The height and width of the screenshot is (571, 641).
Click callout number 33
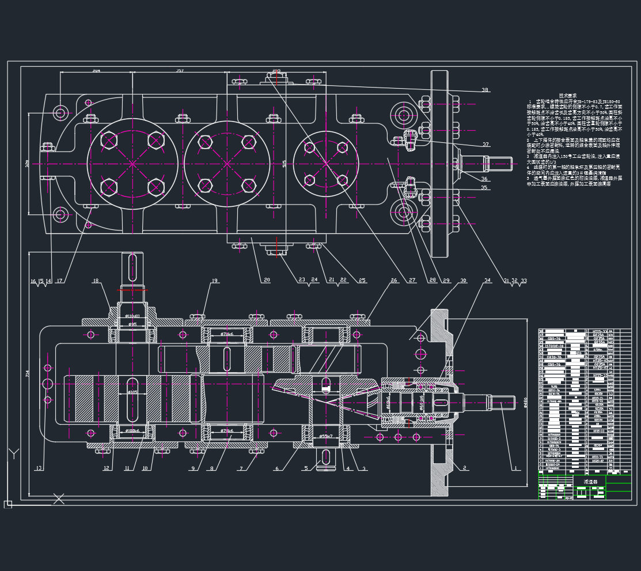pos(524,281)
